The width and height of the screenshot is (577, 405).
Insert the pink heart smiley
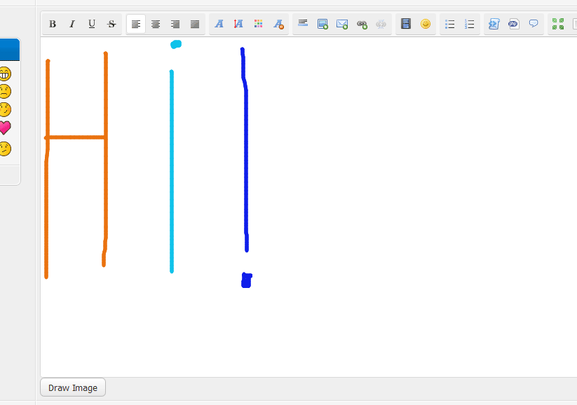click(4, 128)
